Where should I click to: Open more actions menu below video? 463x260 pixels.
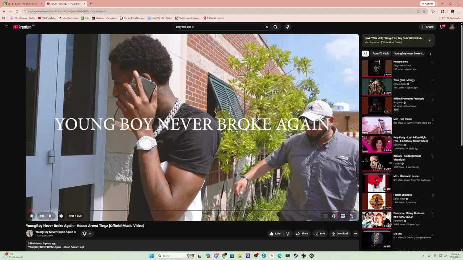(356, 234)
